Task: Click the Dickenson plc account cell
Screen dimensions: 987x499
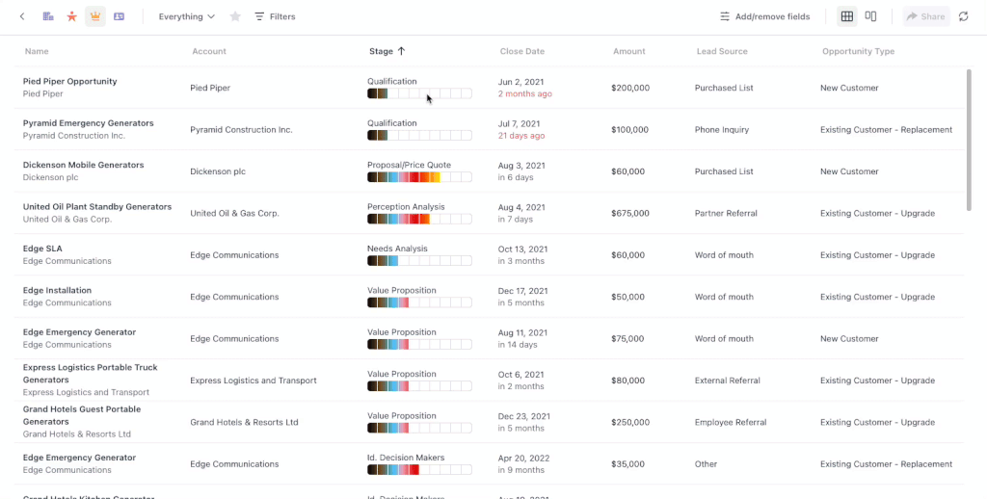Action: [x=218, y=171]
